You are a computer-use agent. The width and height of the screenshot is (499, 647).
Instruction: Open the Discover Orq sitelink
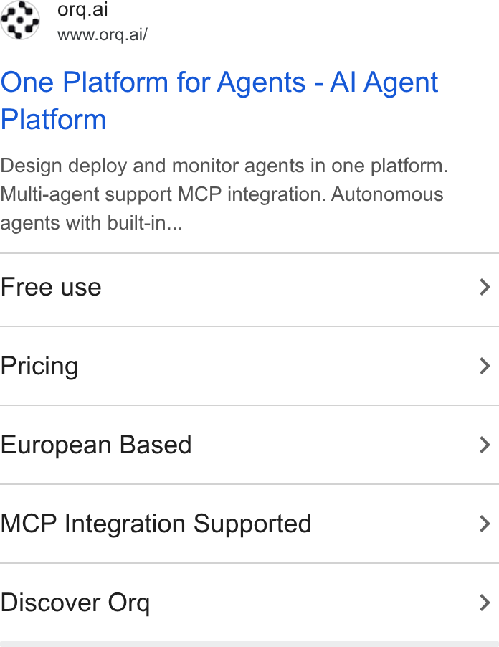click(249, 603)
